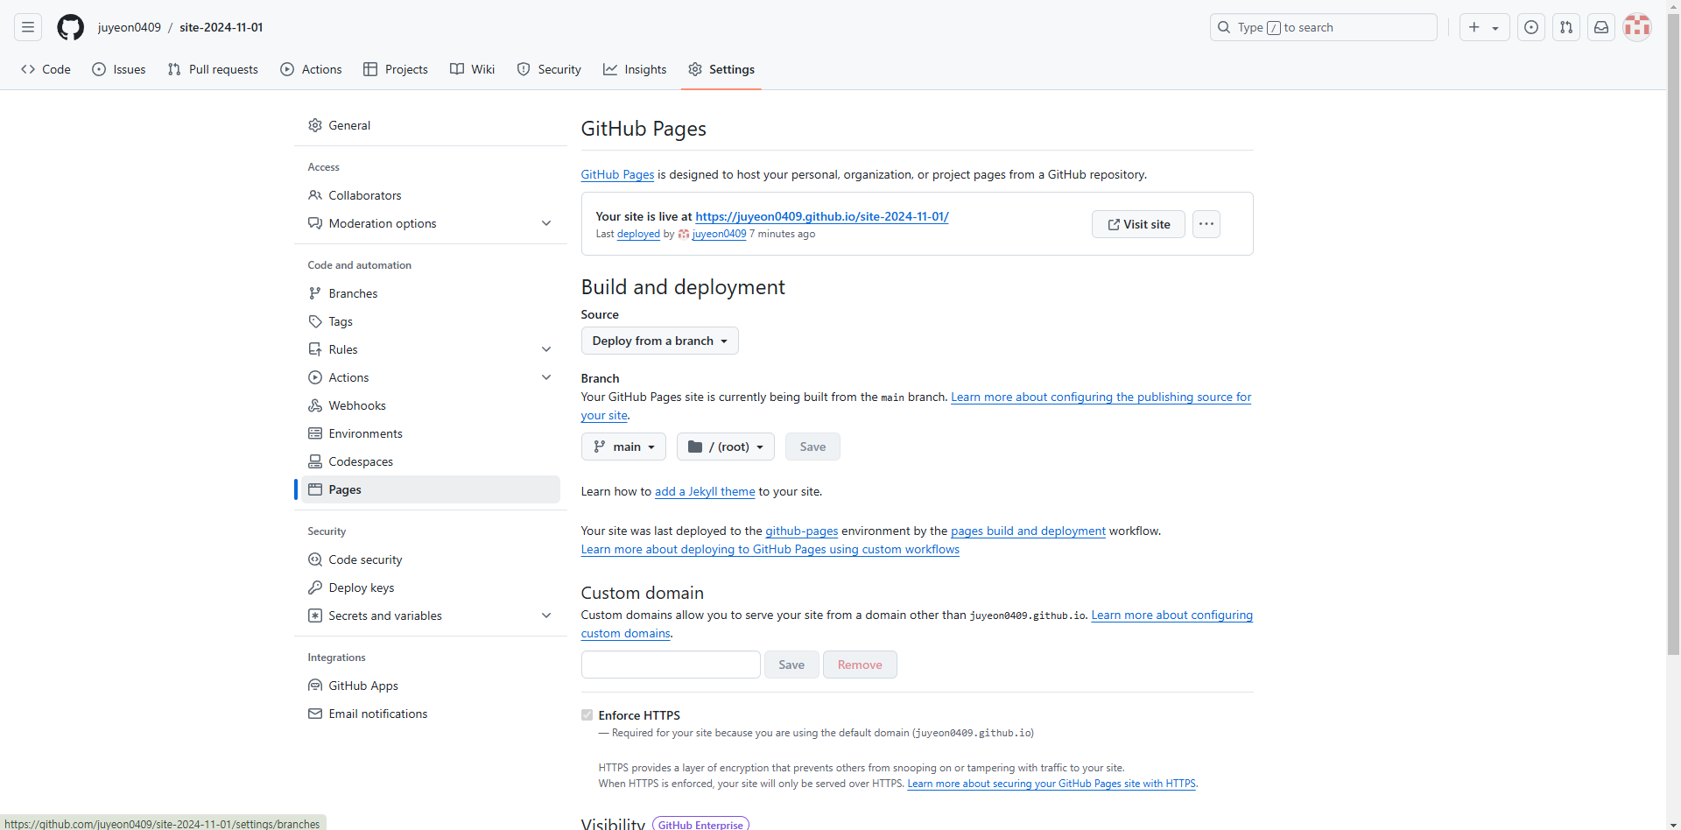
Task: Click the GitHub Octocat logo
Action: pos(70,27)
